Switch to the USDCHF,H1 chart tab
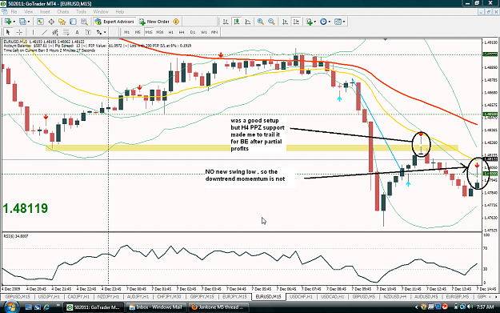This screenshot has height=313, width=500. pos(302,297)
